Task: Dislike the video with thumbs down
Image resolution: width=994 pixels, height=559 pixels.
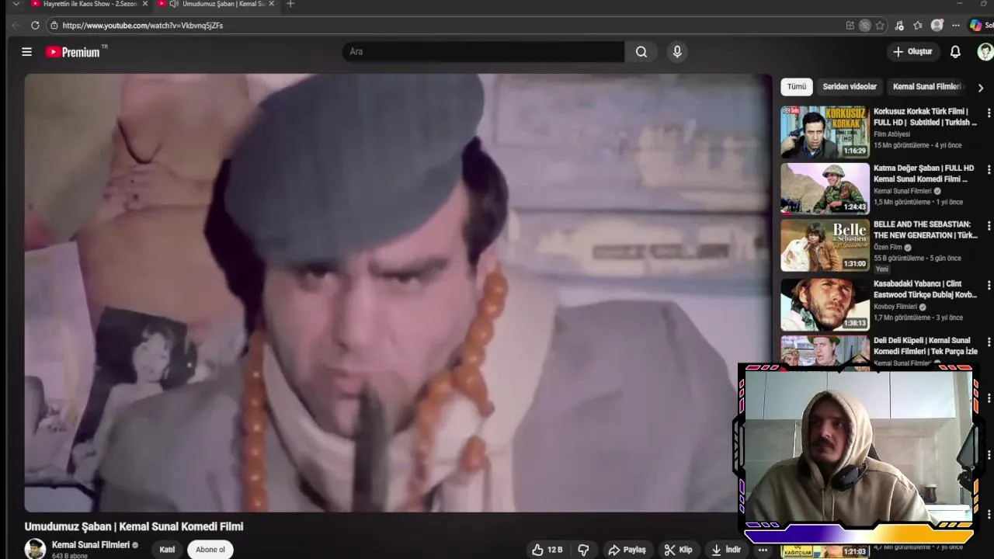Action: [x=583, y=550]
